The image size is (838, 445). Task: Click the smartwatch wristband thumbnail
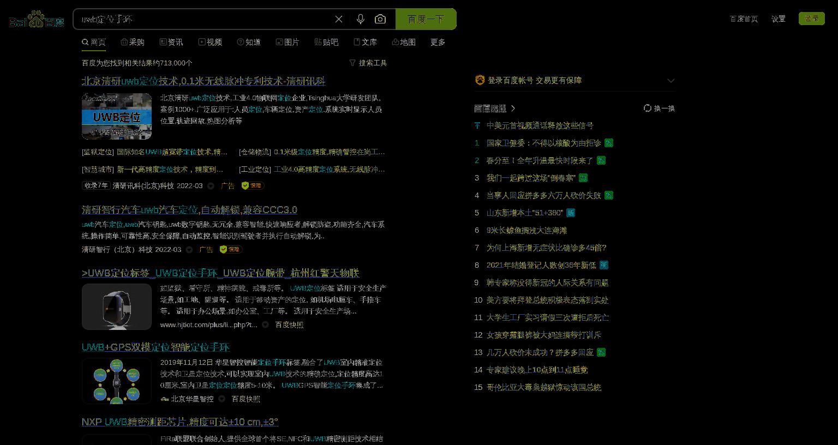(117, 306)
